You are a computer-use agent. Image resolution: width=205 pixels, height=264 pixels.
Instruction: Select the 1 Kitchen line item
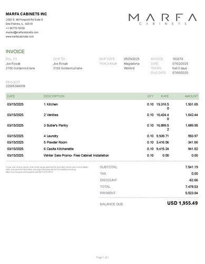pyautogui.click(x=102, y=106)
